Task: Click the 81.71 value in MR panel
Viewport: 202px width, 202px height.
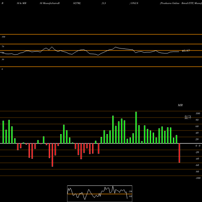Action: coord(188,116)
